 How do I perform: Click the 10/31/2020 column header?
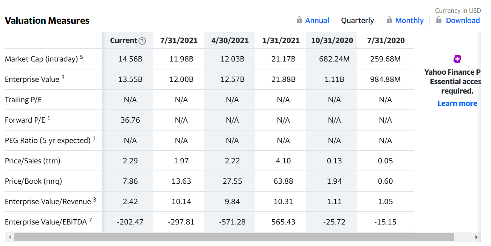pyautogui.click(x=332, y=40)
